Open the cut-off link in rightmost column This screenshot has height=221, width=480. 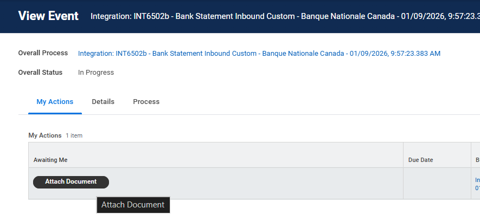pos(477,179)
